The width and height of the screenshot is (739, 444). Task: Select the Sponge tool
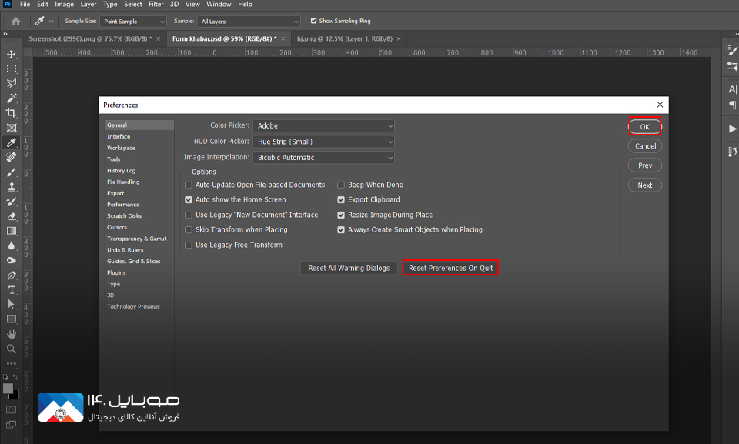(12, 261)
